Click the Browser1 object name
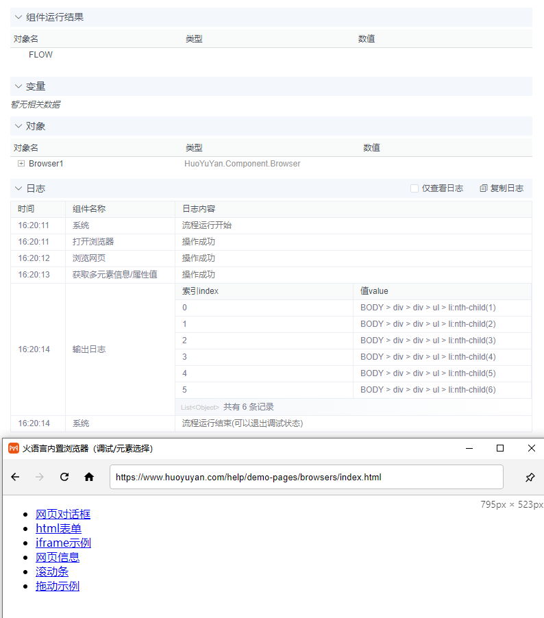This screenshot has width=544, height=618. [46, 163]
